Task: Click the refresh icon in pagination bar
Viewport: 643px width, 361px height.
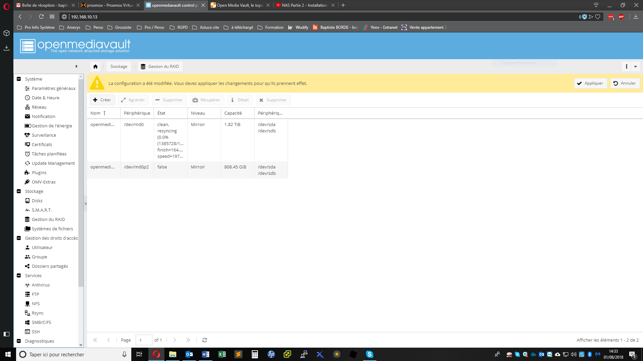Action: [205, 340]
